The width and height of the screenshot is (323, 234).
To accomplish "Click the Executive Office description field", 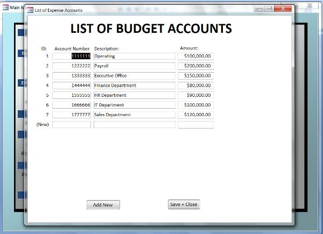I will pyautogui.click(x=134, y=76).
